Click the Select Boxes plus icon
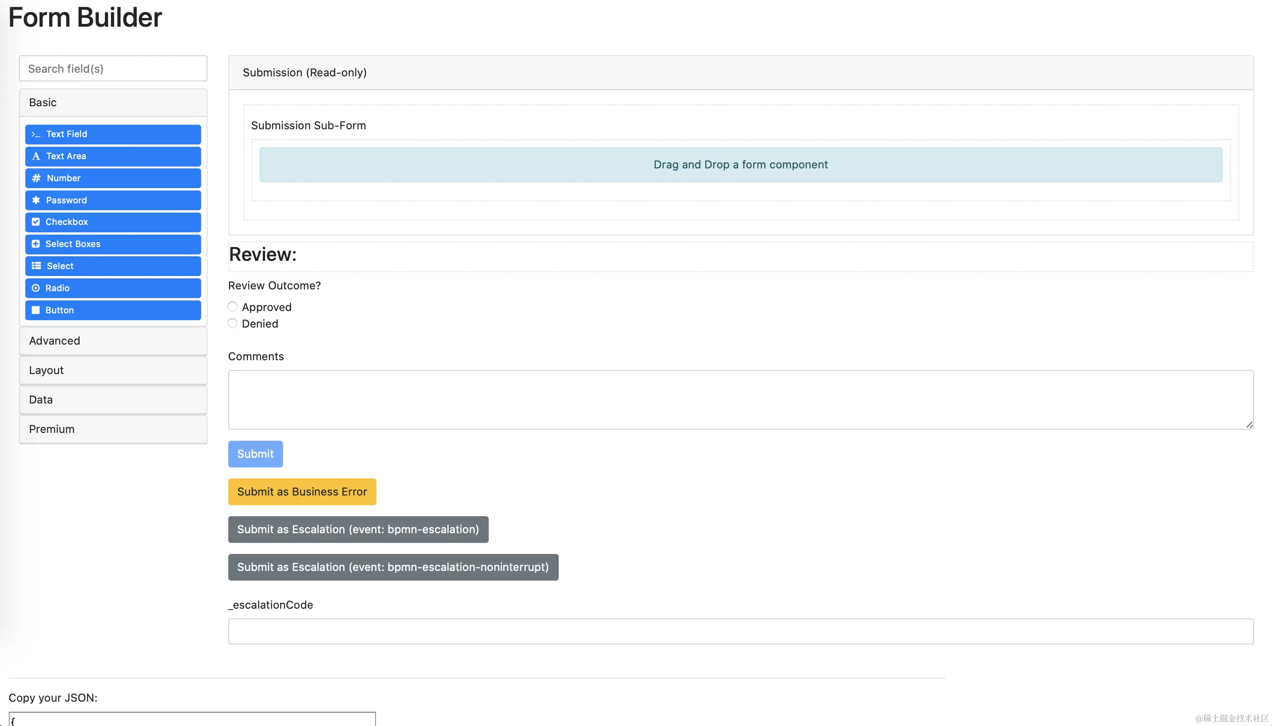Viewport: 1272px width, 726px height. point(35,244)
